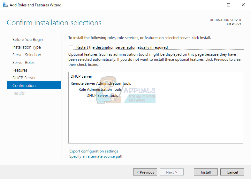Switch to Server Selection step
This screenshot has width=251, height=179.
click(27, 55)
